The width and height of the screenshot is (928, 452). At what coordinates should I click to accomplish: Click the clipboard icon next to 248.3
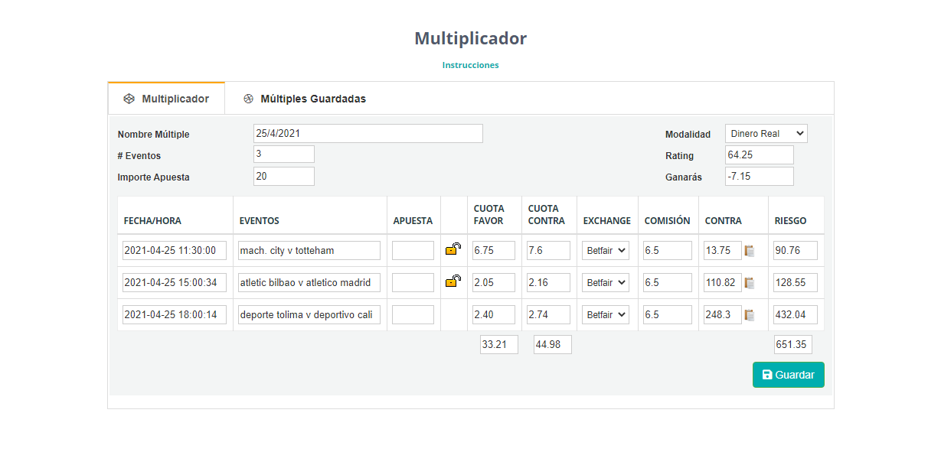(750, 315)
